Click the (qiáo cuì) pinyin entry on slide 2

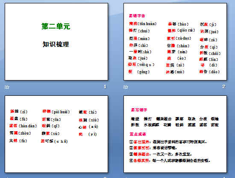pyautogui.click(x=186, y=30)
